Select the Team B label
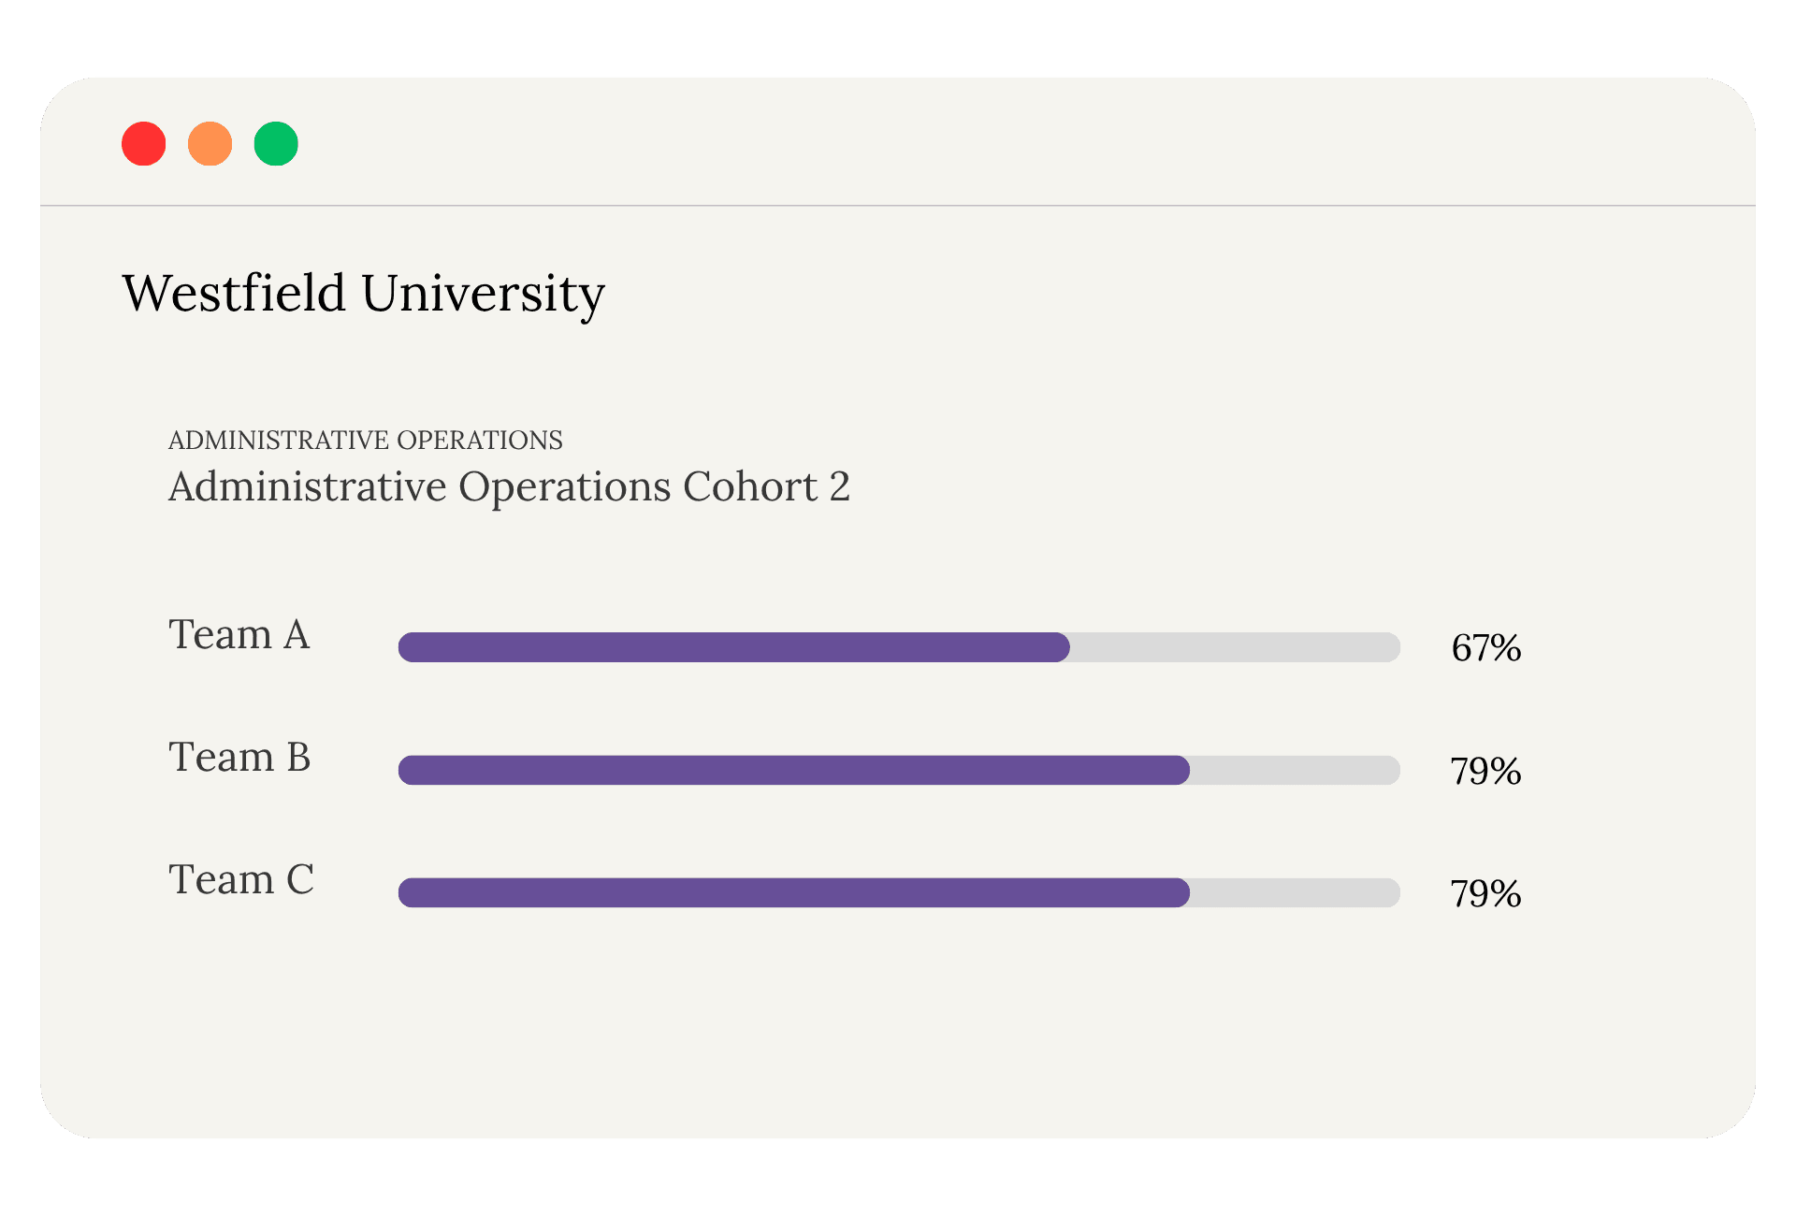This screenshot has width=1796, height=1216. 239,757
